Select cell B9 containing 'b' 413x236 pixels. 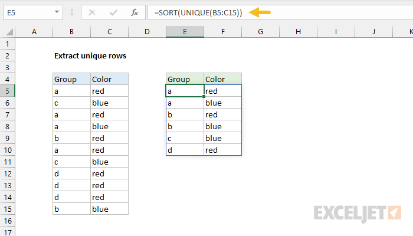pyautogui.click(x=71, y=138)
